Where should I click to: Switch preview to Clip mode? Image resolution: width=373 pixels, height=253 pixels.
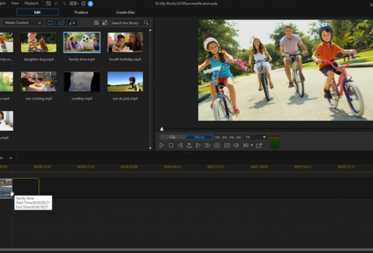tap(173, 137)
